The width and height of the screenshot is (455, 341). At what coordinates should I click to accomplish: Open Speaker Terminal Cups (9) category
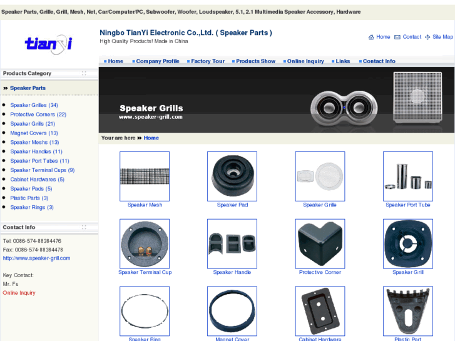pos(43,170)
